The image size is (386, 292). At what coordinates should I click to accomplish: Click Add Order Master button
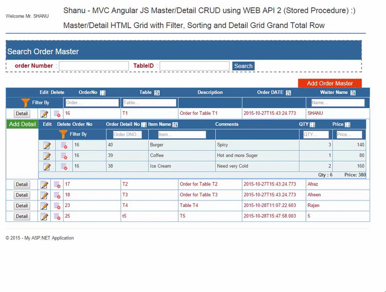330,83
